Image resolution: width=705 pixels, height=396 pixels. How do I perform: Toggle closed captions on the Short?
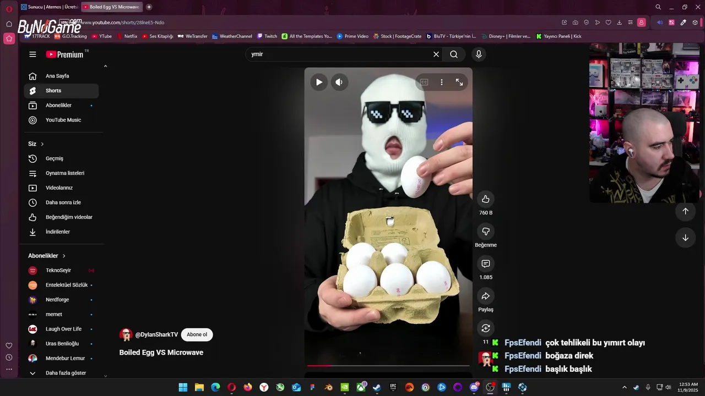(x=424, y=82)
